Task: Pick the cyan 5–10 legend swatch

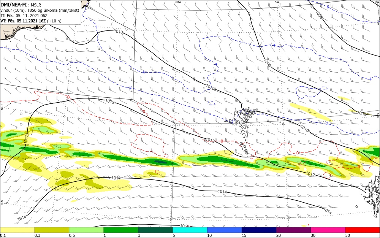Action: click(x=190, y=230)
